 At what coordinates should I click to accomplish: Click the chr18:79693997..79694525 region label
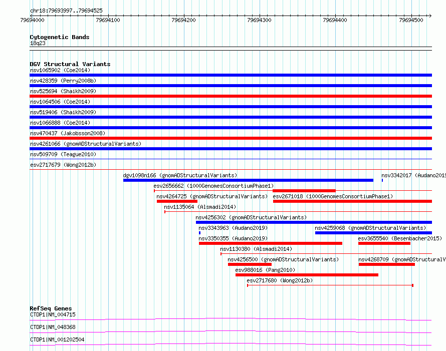pos(66,11)
